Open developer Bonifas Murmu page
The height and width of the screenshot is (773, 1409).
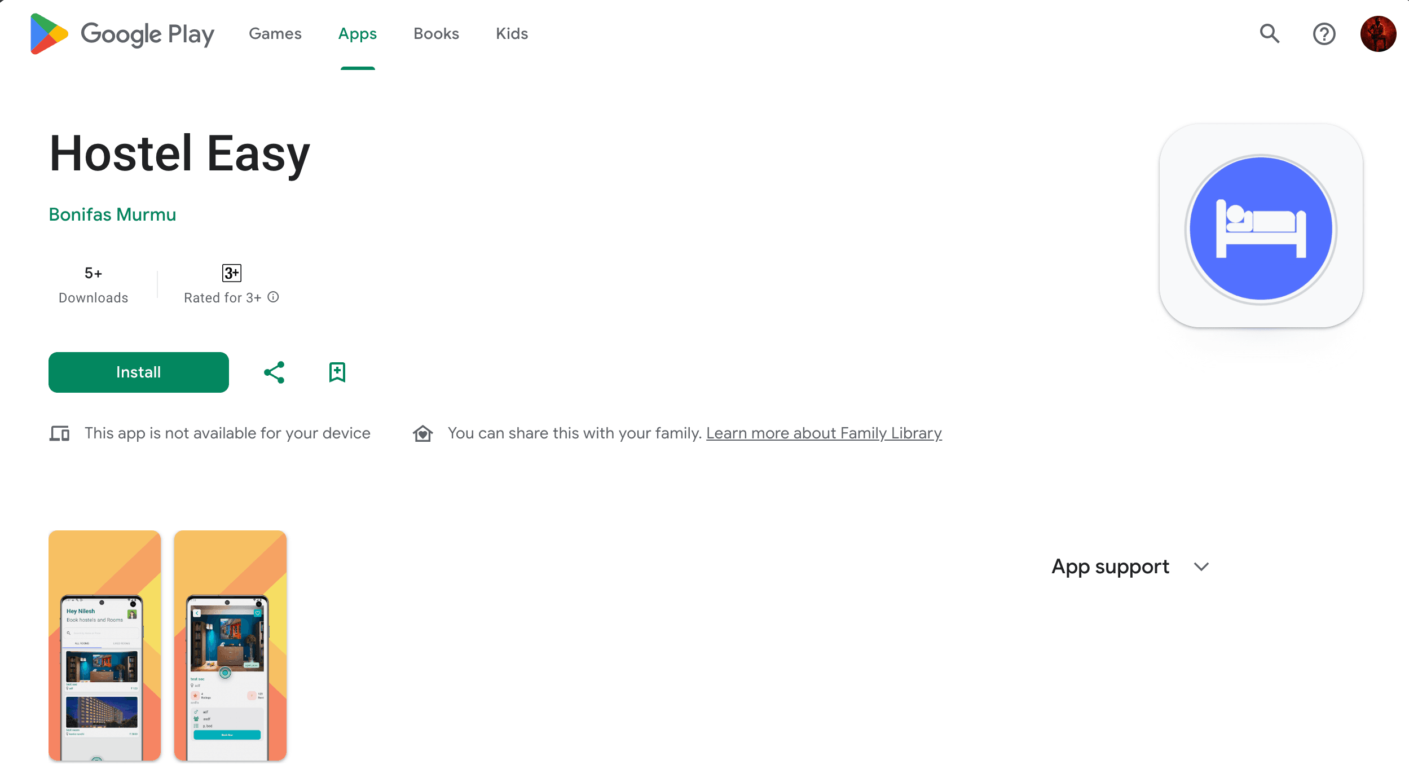(112, 214)
